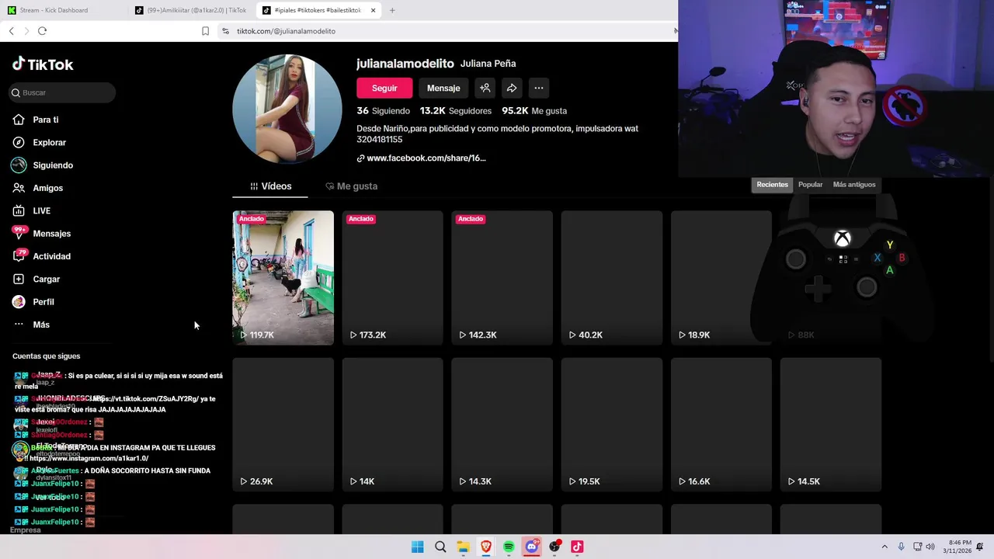Go to Perfil in sidebar

pyautogui.click(x=33, y=301)
